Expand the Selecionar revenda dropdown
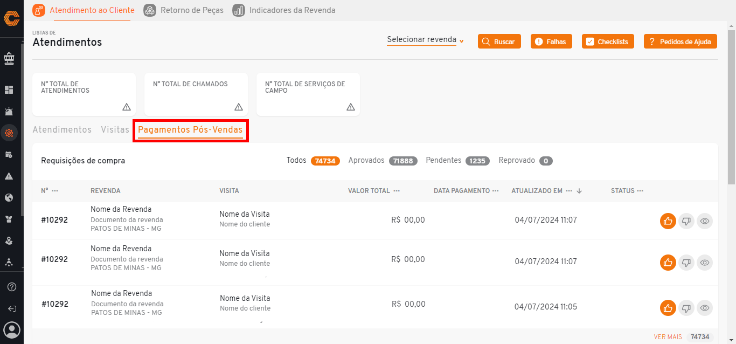Image resolution: width=736 pixels, height=344 pixels. [x=425, y=40]
